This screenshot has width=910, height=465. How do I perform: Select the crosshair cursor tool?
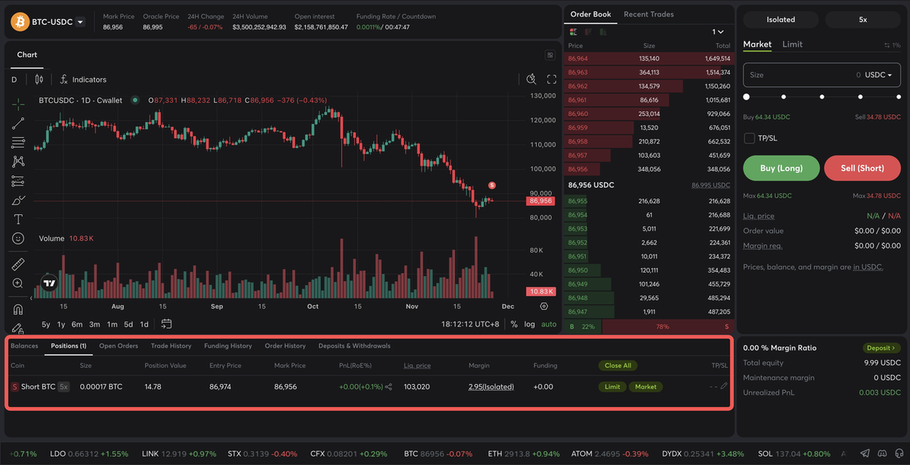click(x=18, y=103)
